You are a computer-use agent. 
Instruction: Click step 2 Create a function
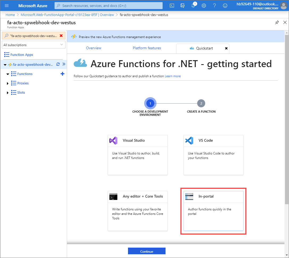pyautogui.click(x=201, y=103)
